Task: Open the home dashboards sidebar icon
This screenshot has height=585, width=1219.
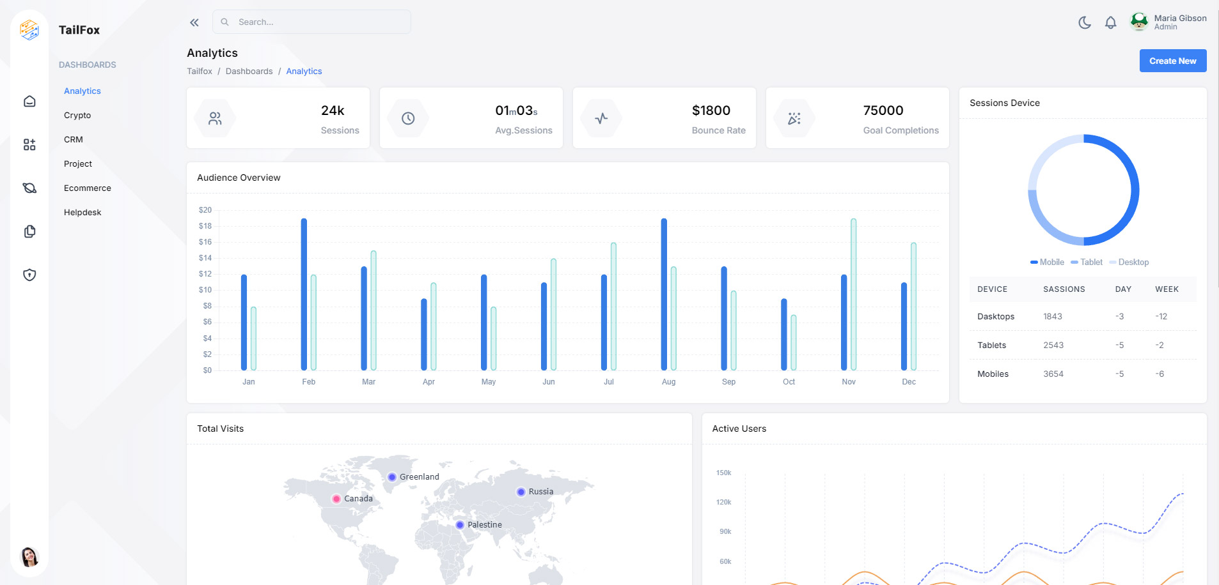Action: click(x=29, y=102)
